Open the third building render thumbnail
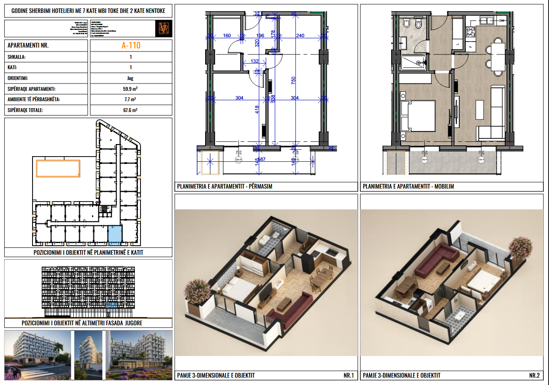Viewport: 549px width, 385px height. [139, 349]
